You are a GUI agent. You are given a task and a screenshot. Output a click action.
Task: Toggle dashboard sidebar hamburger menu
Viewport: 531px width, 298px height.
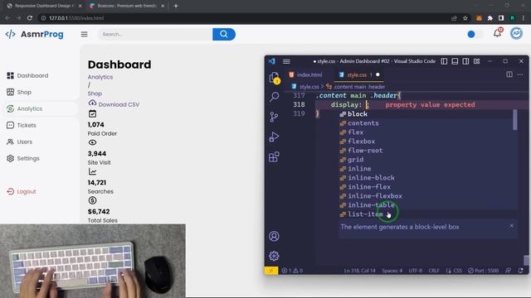[85, 34]
